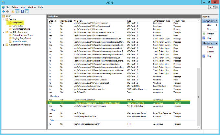220x135 pixels.
Task: Open the Action menu
Action: point(15,7)
